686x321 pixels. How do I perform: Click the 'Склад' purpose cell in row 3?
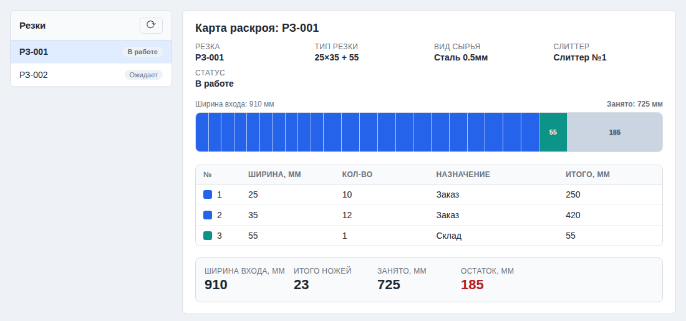point(448,236)
